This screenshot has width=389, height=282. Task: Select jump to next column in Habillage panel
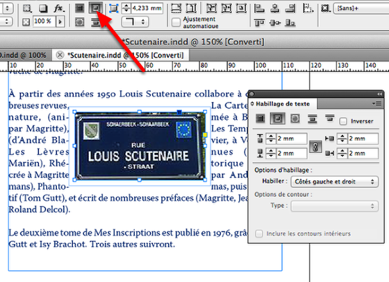coord(330,118)
